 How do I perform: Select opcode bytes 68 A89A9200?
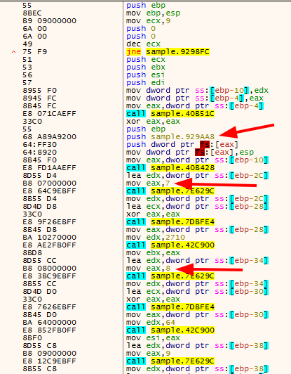coord(50,136)
